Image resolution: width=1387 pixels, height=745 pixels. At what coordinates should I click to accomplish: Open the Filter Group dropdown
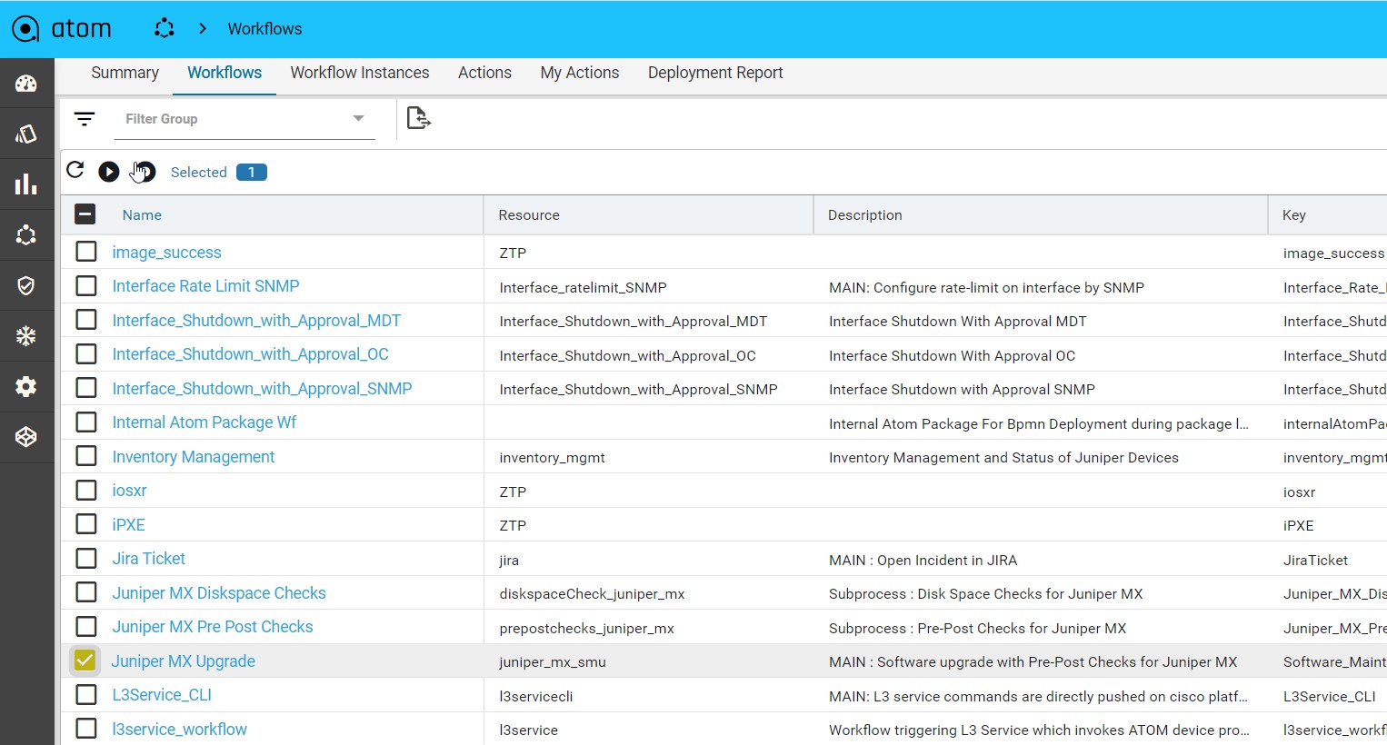244,119
